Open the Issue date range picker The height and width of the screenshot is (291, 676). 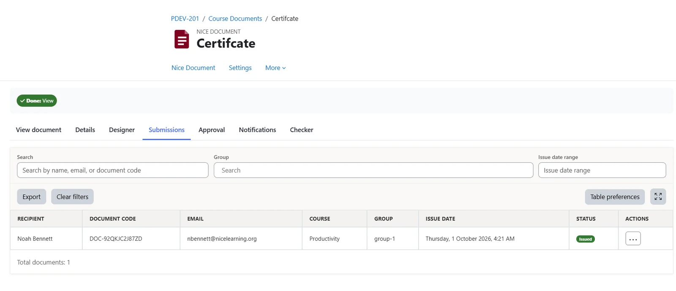(602, 170)
